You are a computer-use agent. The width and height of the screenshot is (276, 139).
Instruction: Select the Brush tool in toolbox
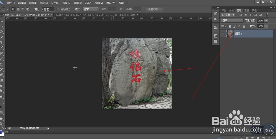[1, 59]
